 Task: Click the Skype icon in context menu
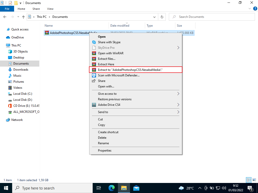click(94, 42)
